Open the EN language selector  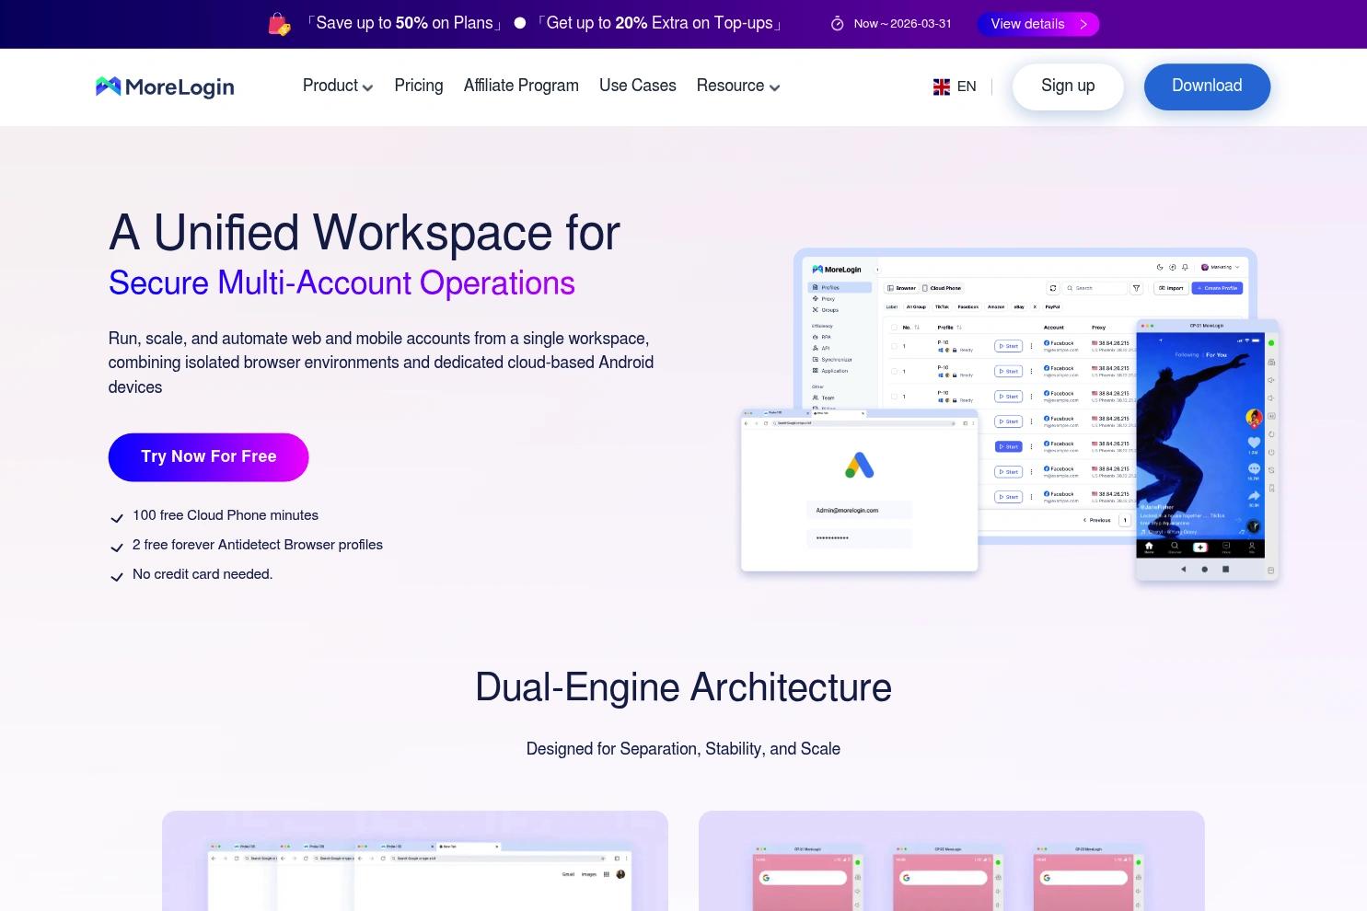(955, 86)
